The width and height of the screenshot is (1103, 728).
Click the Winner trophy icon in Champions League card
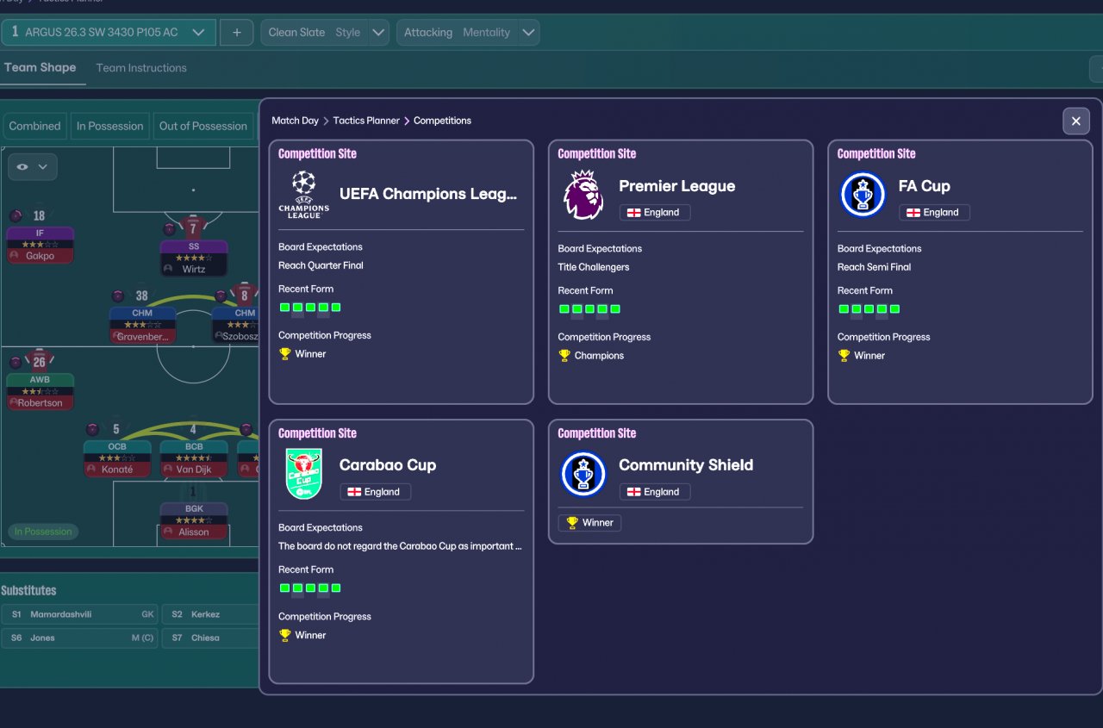[285, 354]
